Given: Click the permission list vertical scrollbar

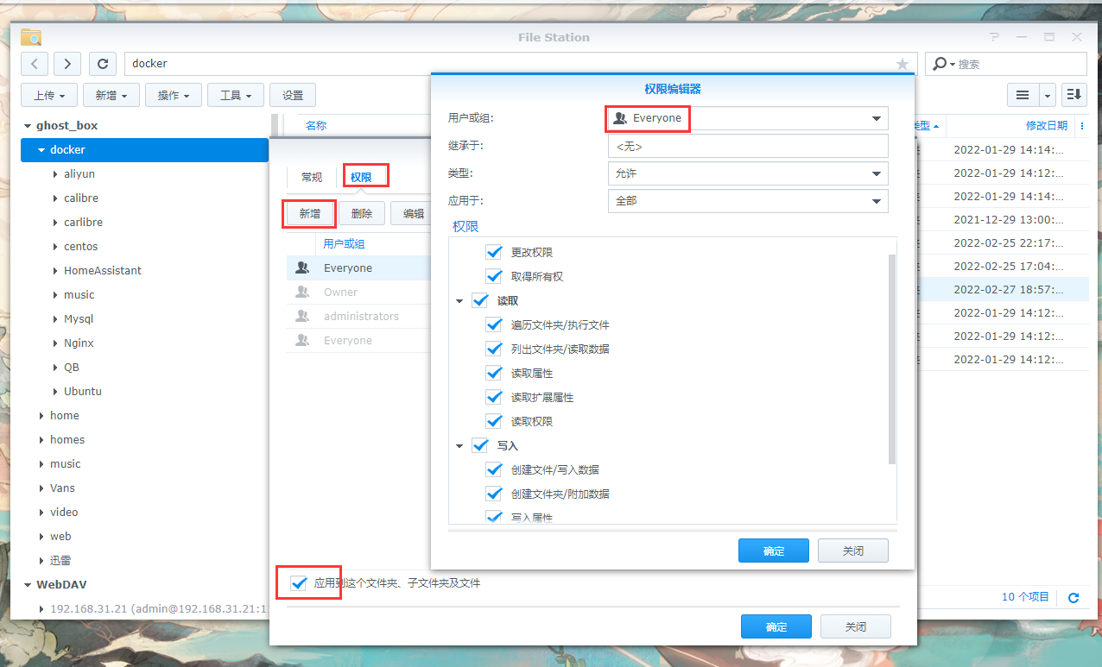Looking at the screenshot, I should coord(892,358).
